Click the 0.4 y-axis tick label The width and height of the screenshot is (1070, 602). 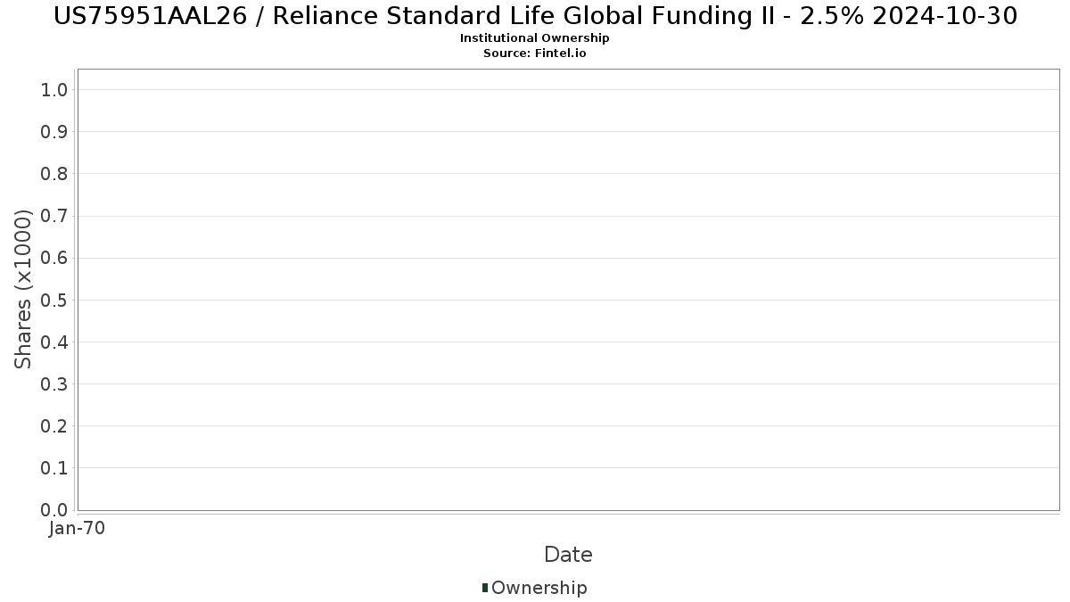click(x=54, y=342)
